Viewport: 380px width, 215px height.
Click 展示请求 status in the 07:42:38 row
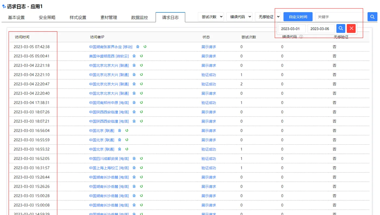(209, 47)
